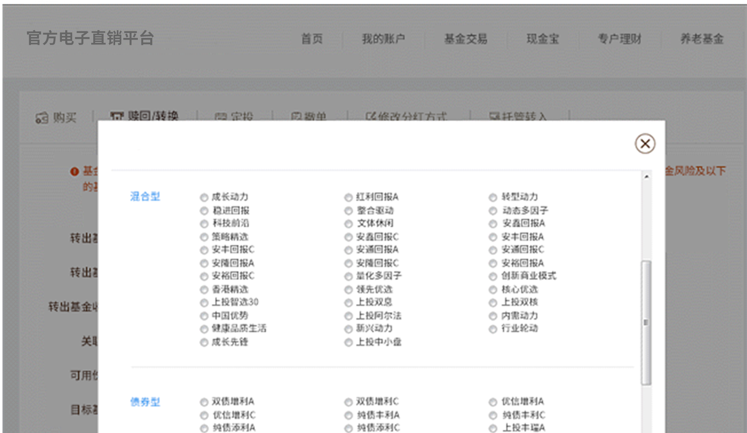Choose bond fund 纯债丰利A
The width and height of the screenshot is (747, 433).
coord(348,415)
